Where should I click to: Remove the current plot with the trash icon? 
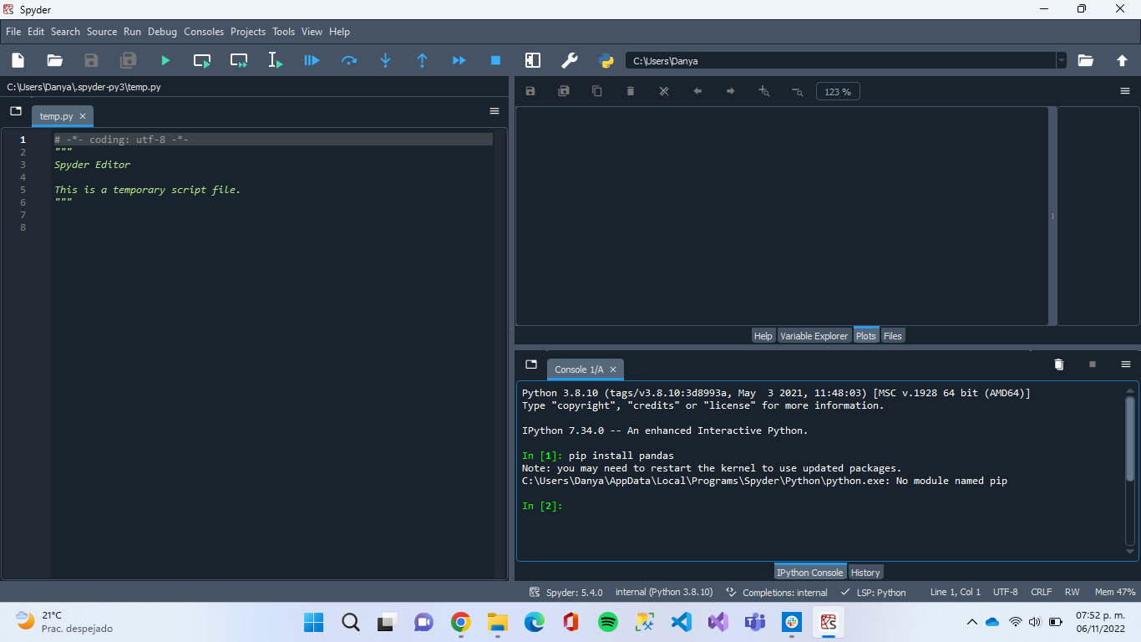click(x=631, y=91)
